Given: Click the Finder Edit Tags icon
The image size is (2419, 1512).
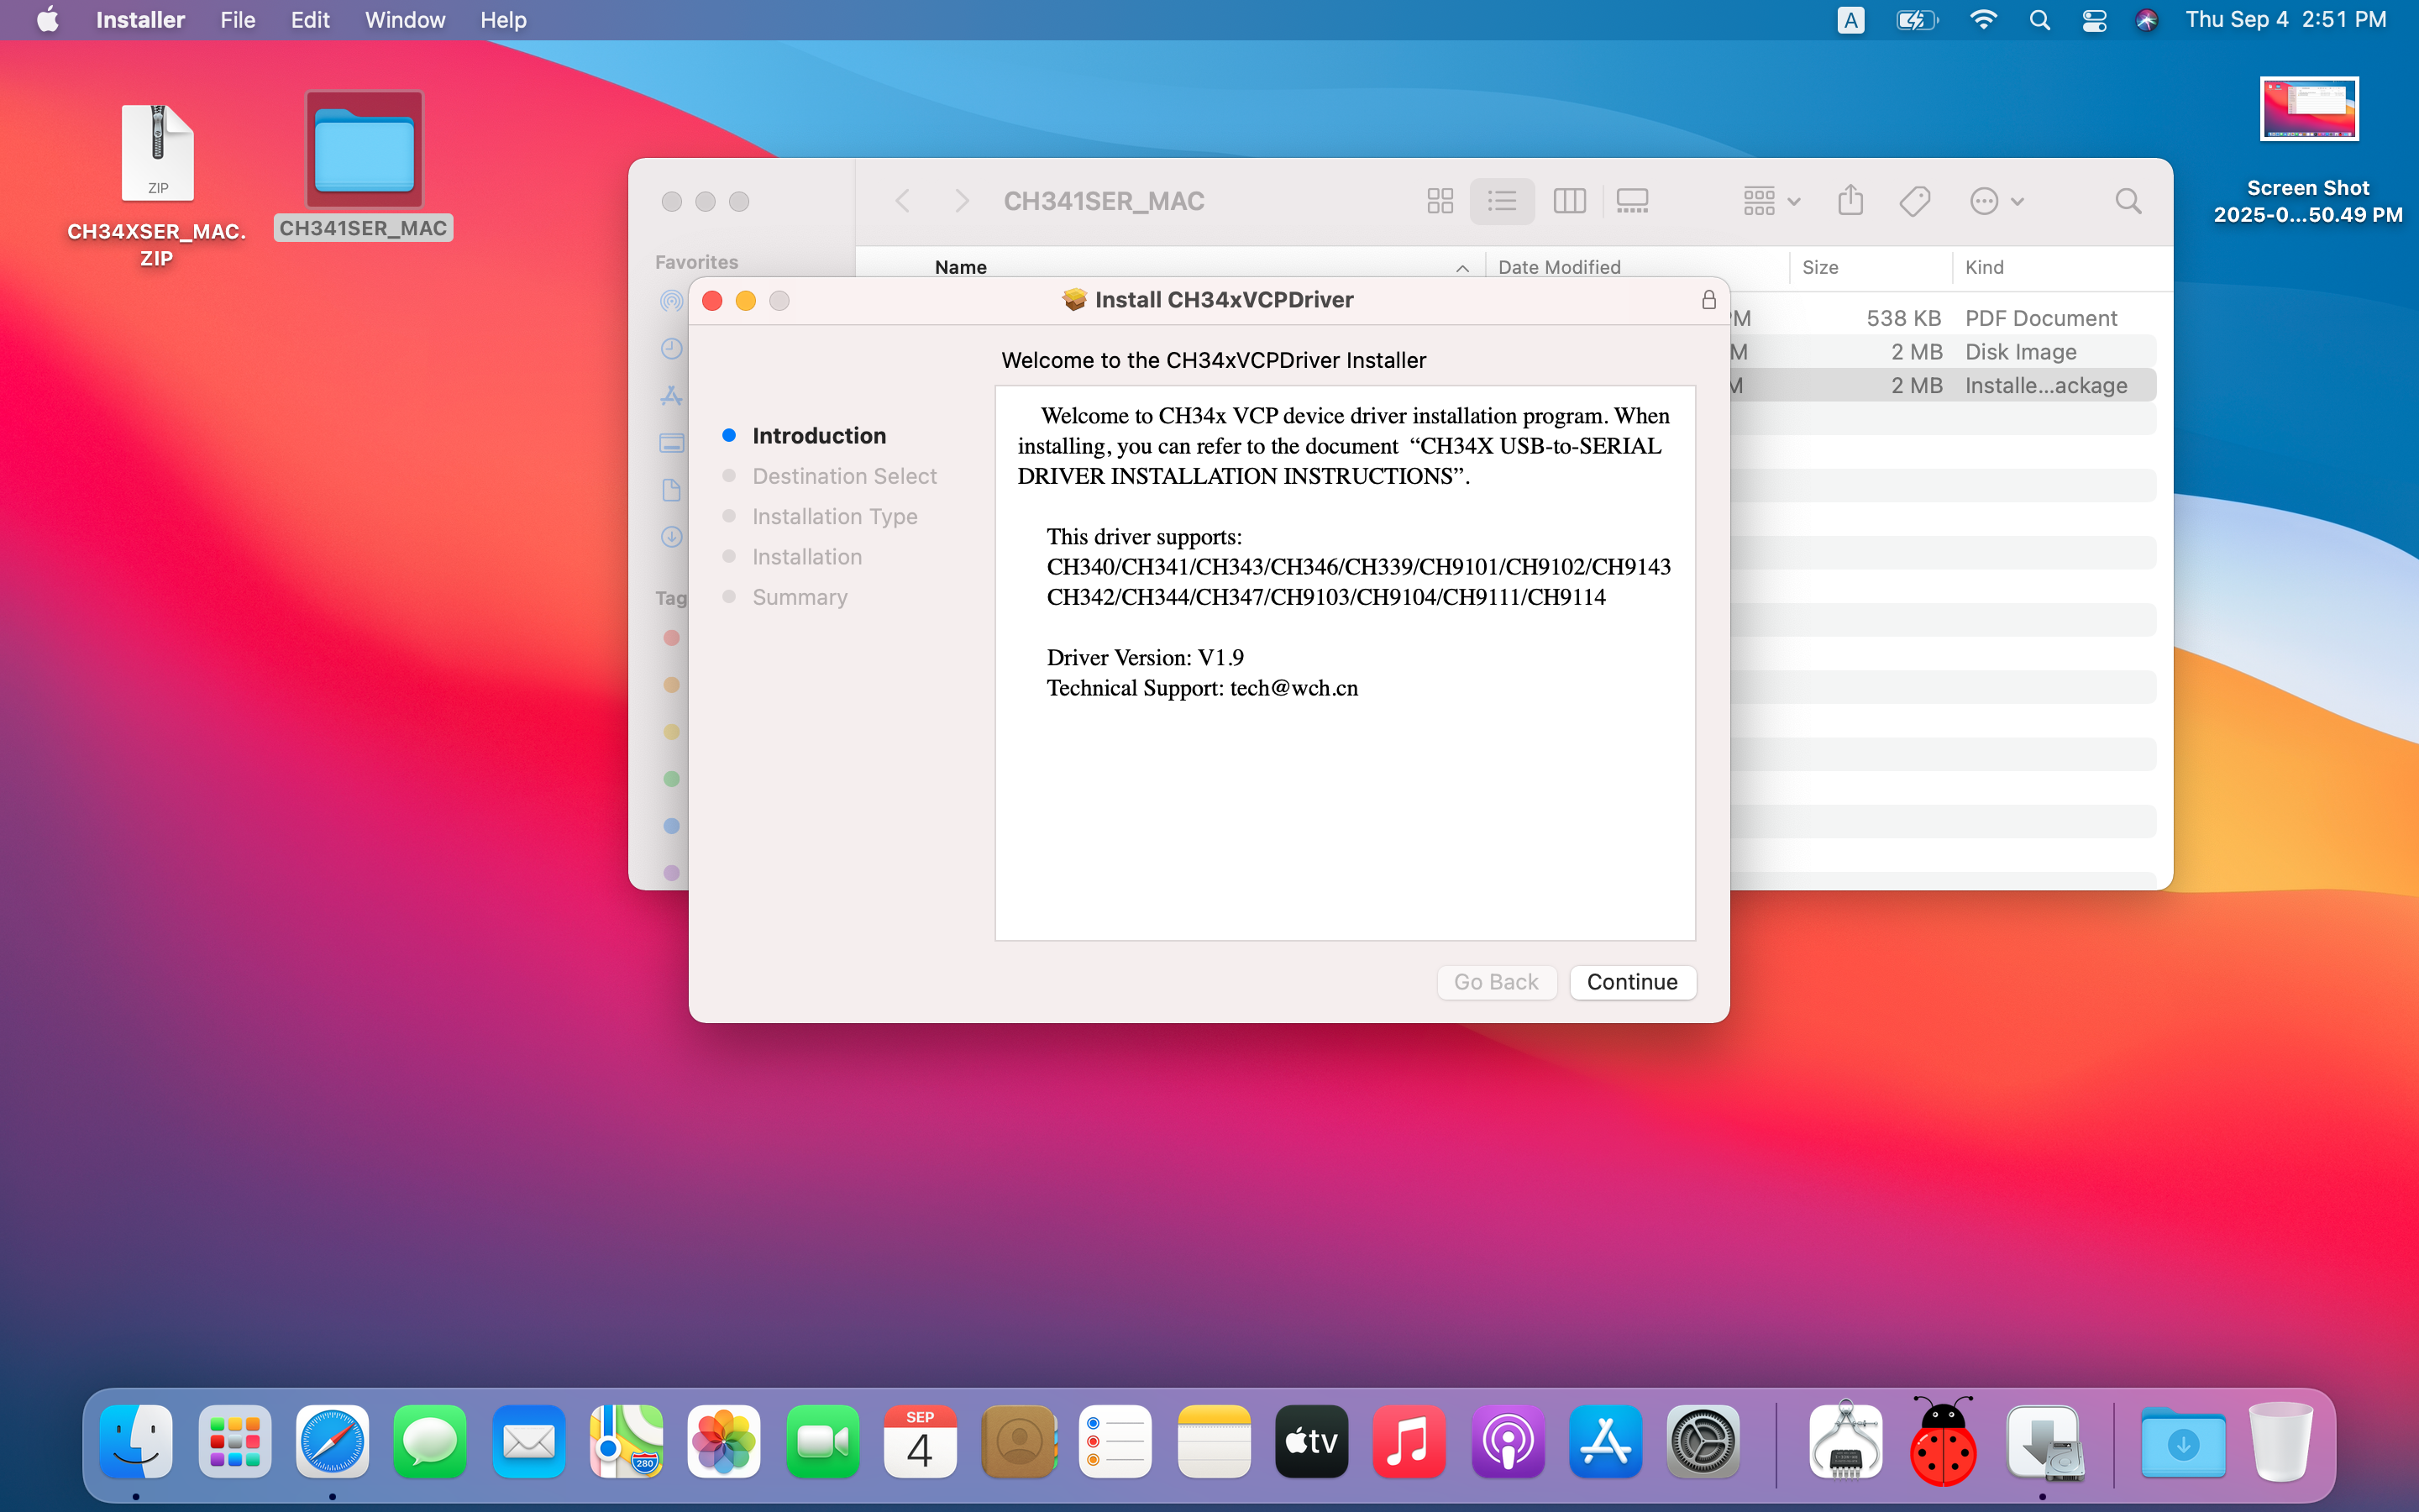Looking at the screenshot, I should coord(1914,201).
